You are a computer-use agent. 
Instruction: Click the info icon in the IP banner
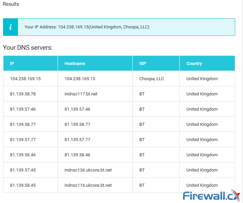pos(10,27)
